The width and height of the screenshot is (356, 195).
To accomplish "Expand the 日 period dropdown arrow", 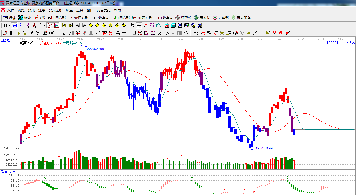I will coord(9,25).
